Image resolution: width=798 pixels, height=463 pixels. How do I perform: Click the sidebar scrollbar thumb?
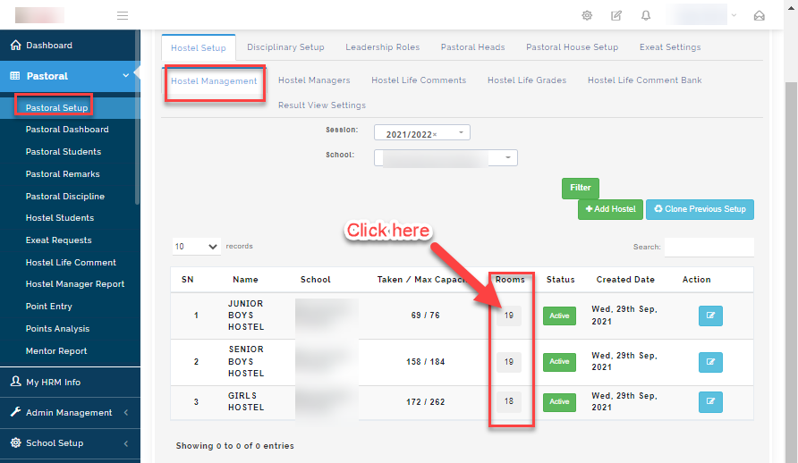138,117
